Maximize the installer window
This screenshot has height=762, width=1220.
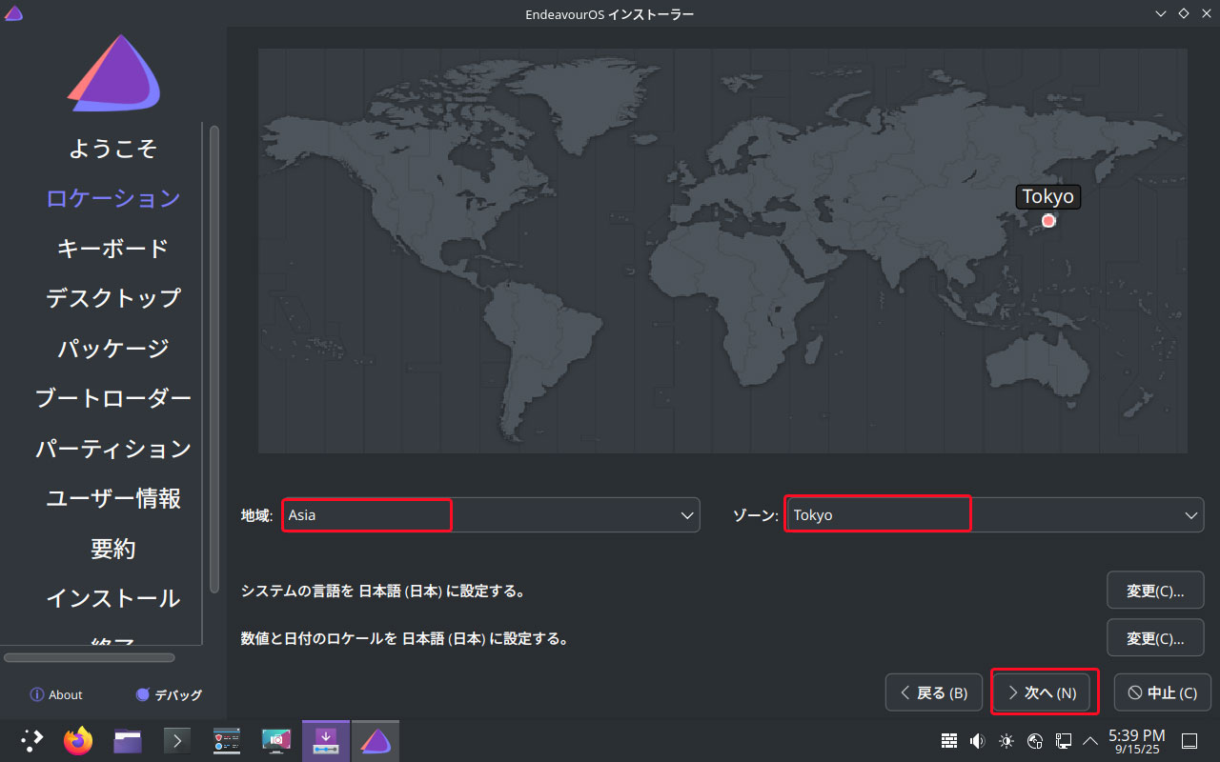click(1183, 13)
